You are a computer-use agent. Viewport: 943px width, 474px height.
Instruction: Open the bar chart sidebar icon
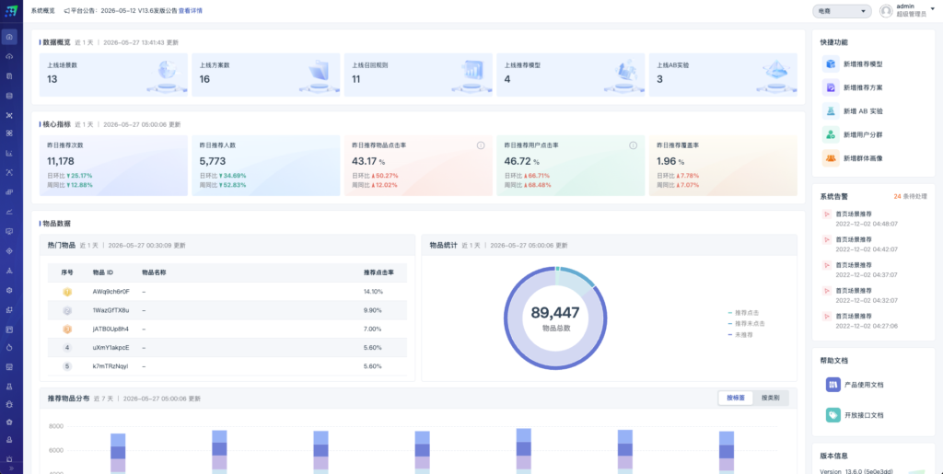[x=9, y=153]
